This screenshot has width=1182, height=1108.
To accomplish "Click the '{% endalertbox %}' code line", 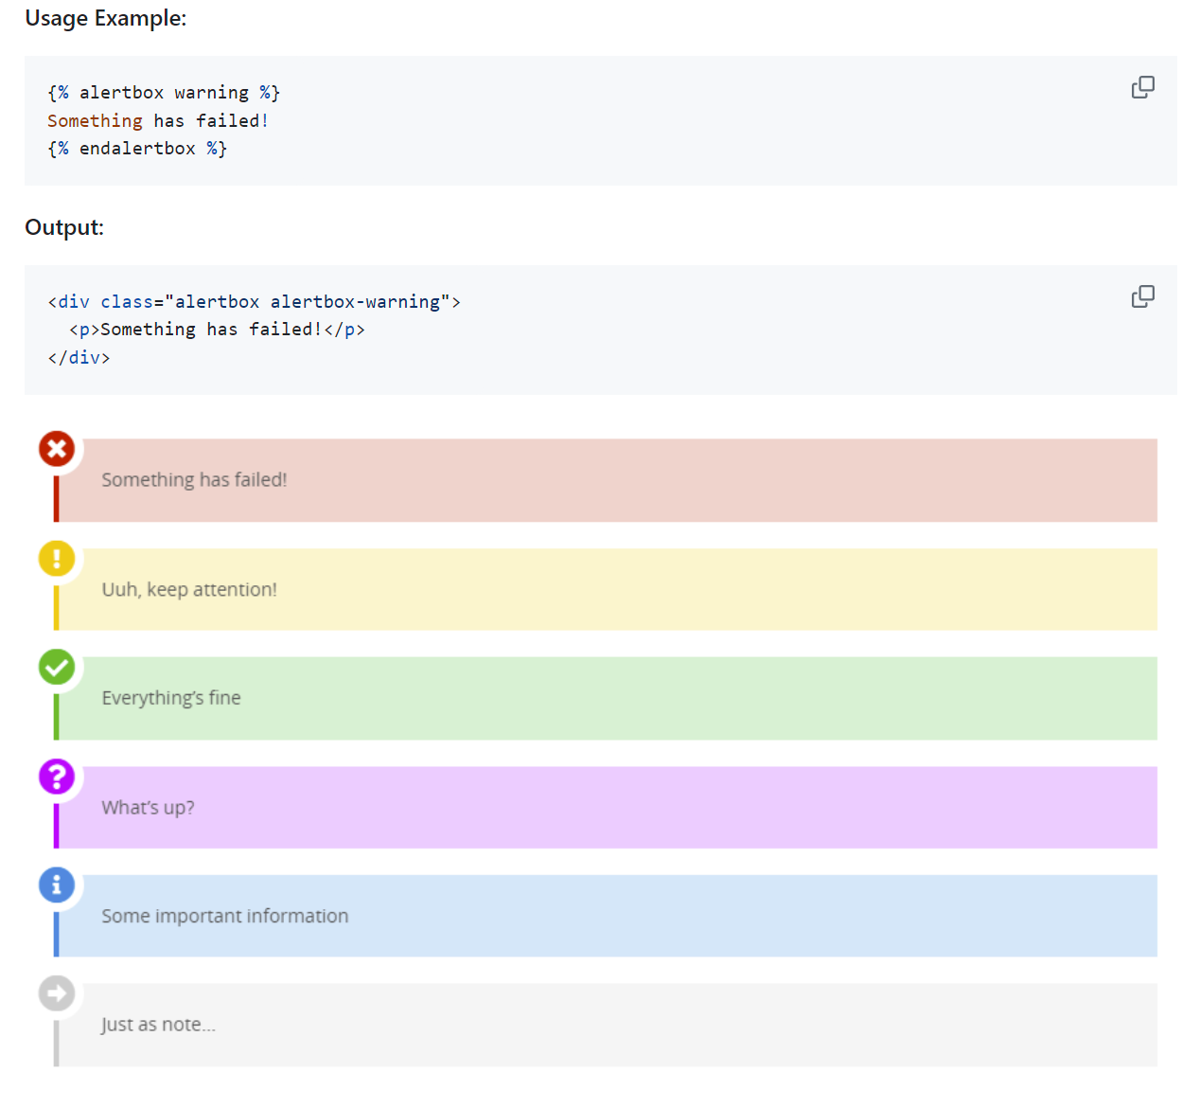I will click(x=137, y=149).
